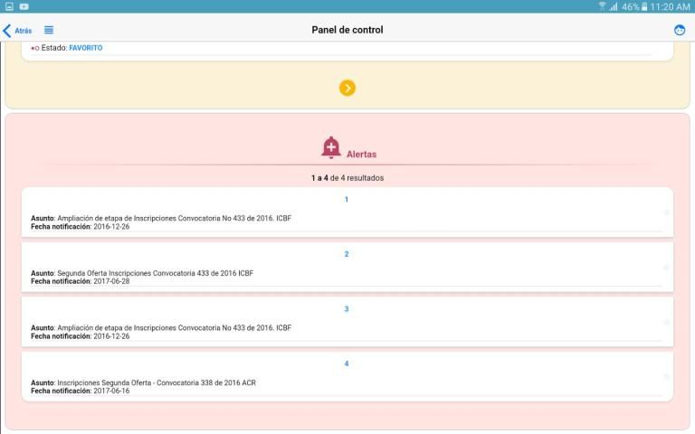Tap the red dot beside Estado

[x=34, y=48]
